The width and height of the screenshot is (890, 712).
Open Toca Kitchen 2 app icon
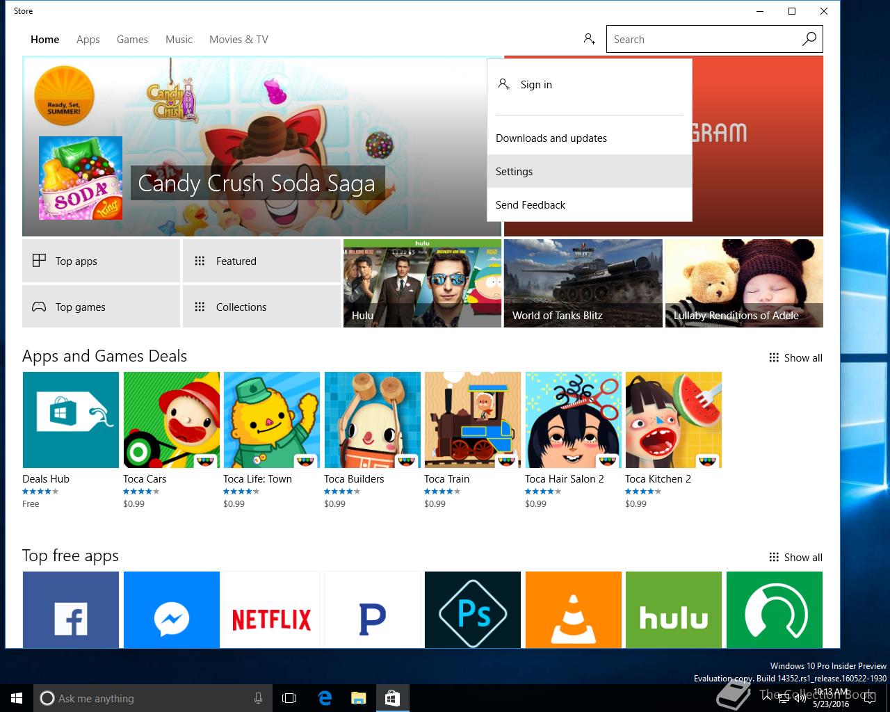(674, 420)
